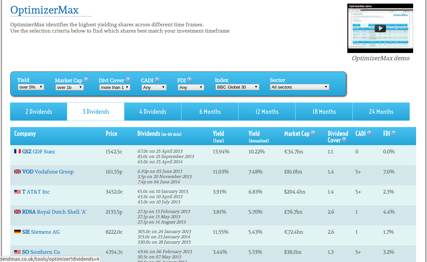
Task: Click the OptimizerMax page title
Action: click(45, 10)
